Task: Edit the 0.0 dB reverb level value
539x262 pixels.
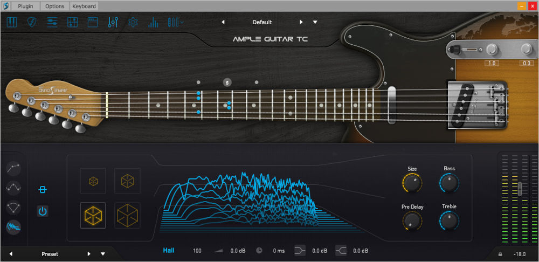Action: (x=238, y=251)
